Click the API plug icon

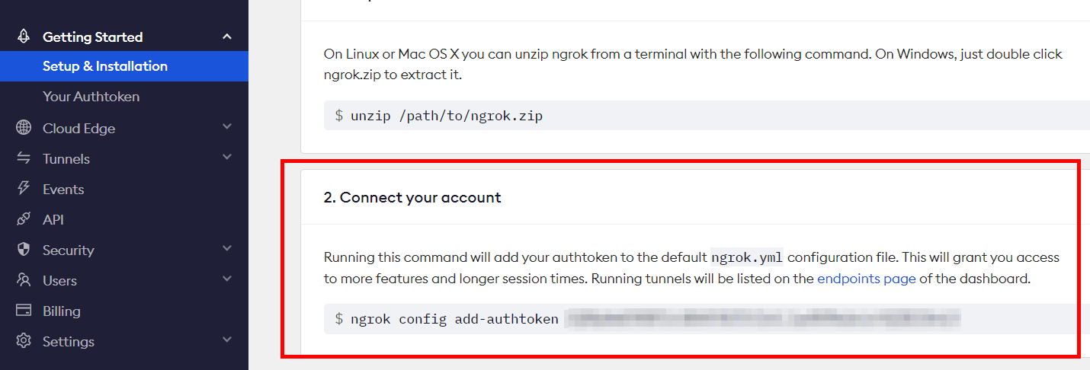(24, 219)
